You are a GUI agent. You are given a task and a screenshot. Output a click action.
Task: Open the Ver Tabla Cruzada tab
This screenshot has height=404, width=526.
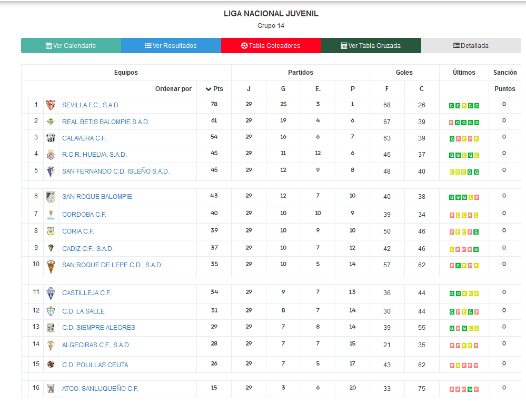[371, 46]
